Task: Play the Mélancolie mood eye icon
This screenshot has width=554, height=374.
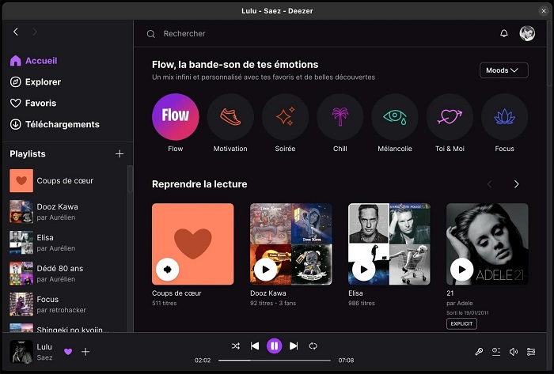Action: click(395, 117)
